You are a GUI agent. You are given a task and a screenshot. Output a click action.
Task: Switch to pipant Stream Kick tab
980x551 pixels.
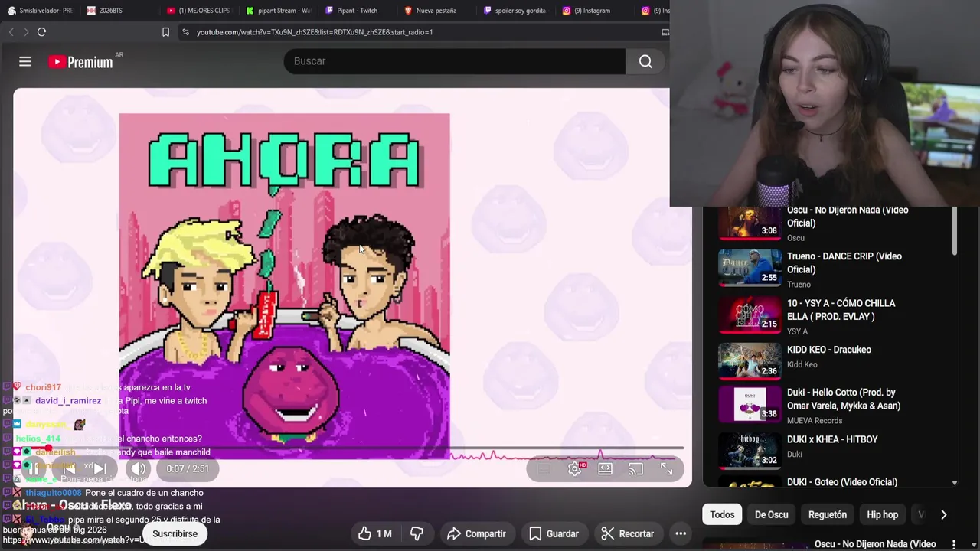tap(279, 11)
